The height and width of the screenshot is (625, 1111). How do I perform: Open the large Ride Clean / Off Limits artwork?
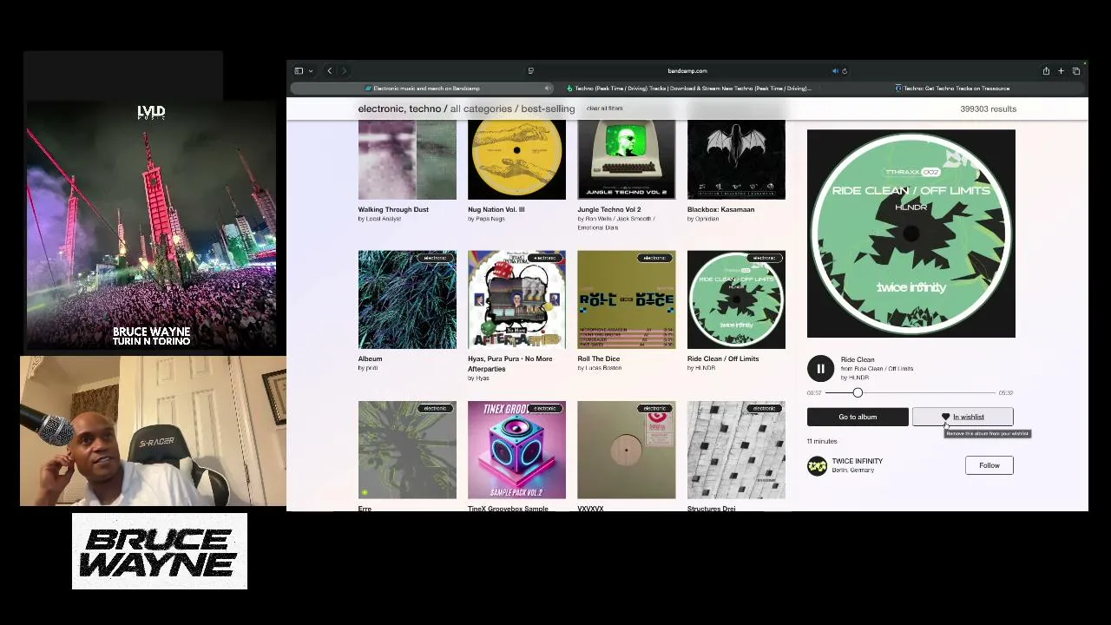910,234
